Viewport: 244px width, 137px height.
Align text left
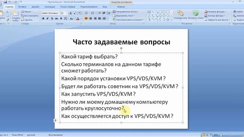(x=86, y=19)
